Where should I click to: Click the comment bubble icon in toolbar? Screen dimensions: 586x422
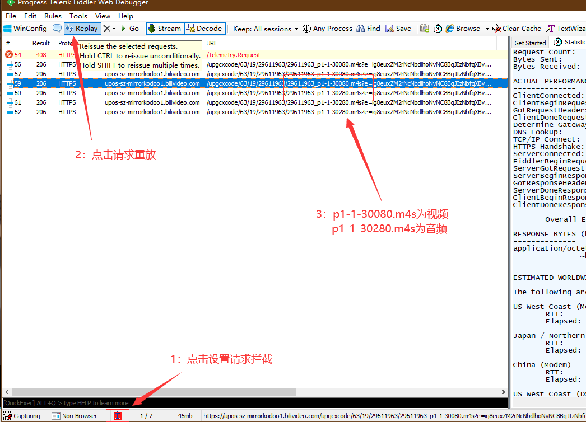point(57,29)
